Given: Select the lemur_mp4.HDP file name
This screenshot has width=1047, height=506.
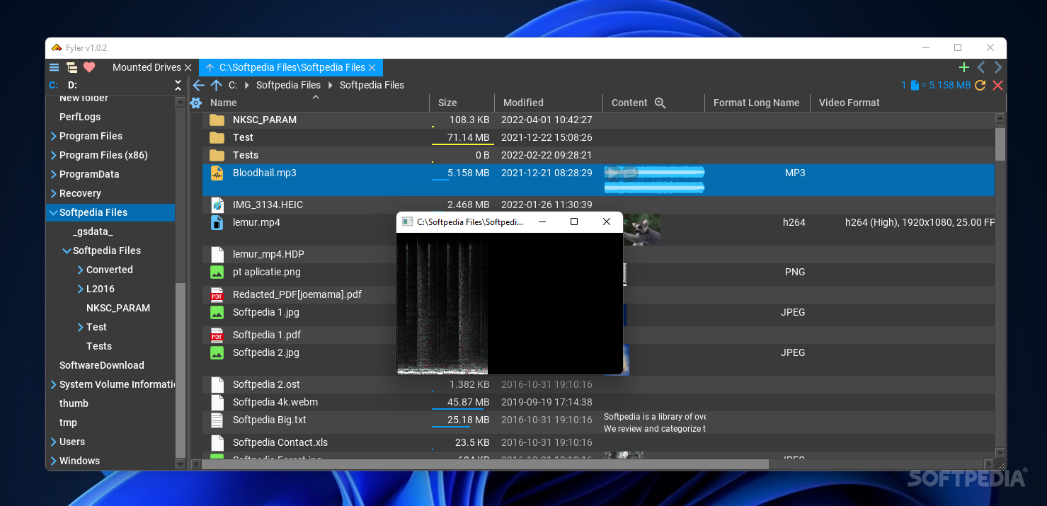Looking at the screenshot, I should point(268,254).
